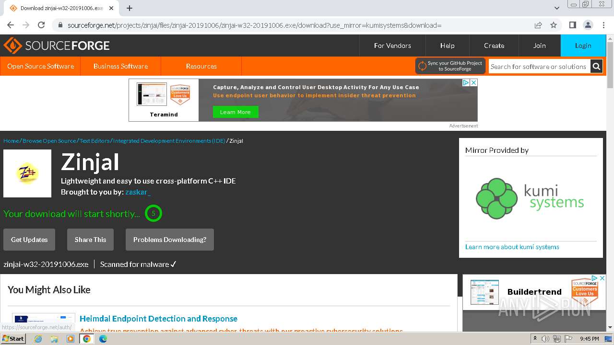Close the Download zinjai tab
614x345 pixels.
(x=111, y=8)
